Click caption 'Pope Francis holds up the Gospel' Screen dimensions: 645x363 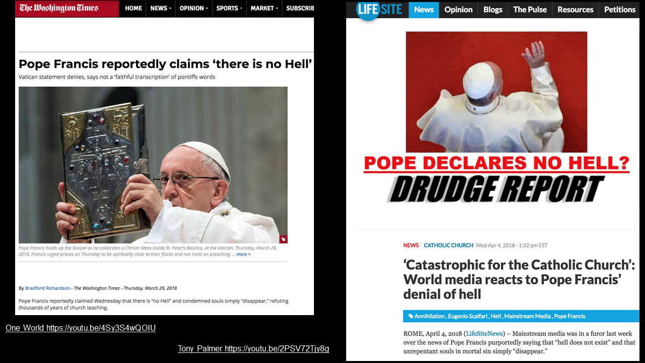click(148, 251)
